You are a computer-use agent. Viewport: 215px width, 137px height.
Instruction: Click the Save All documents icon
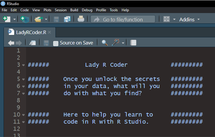pos(67,19)
